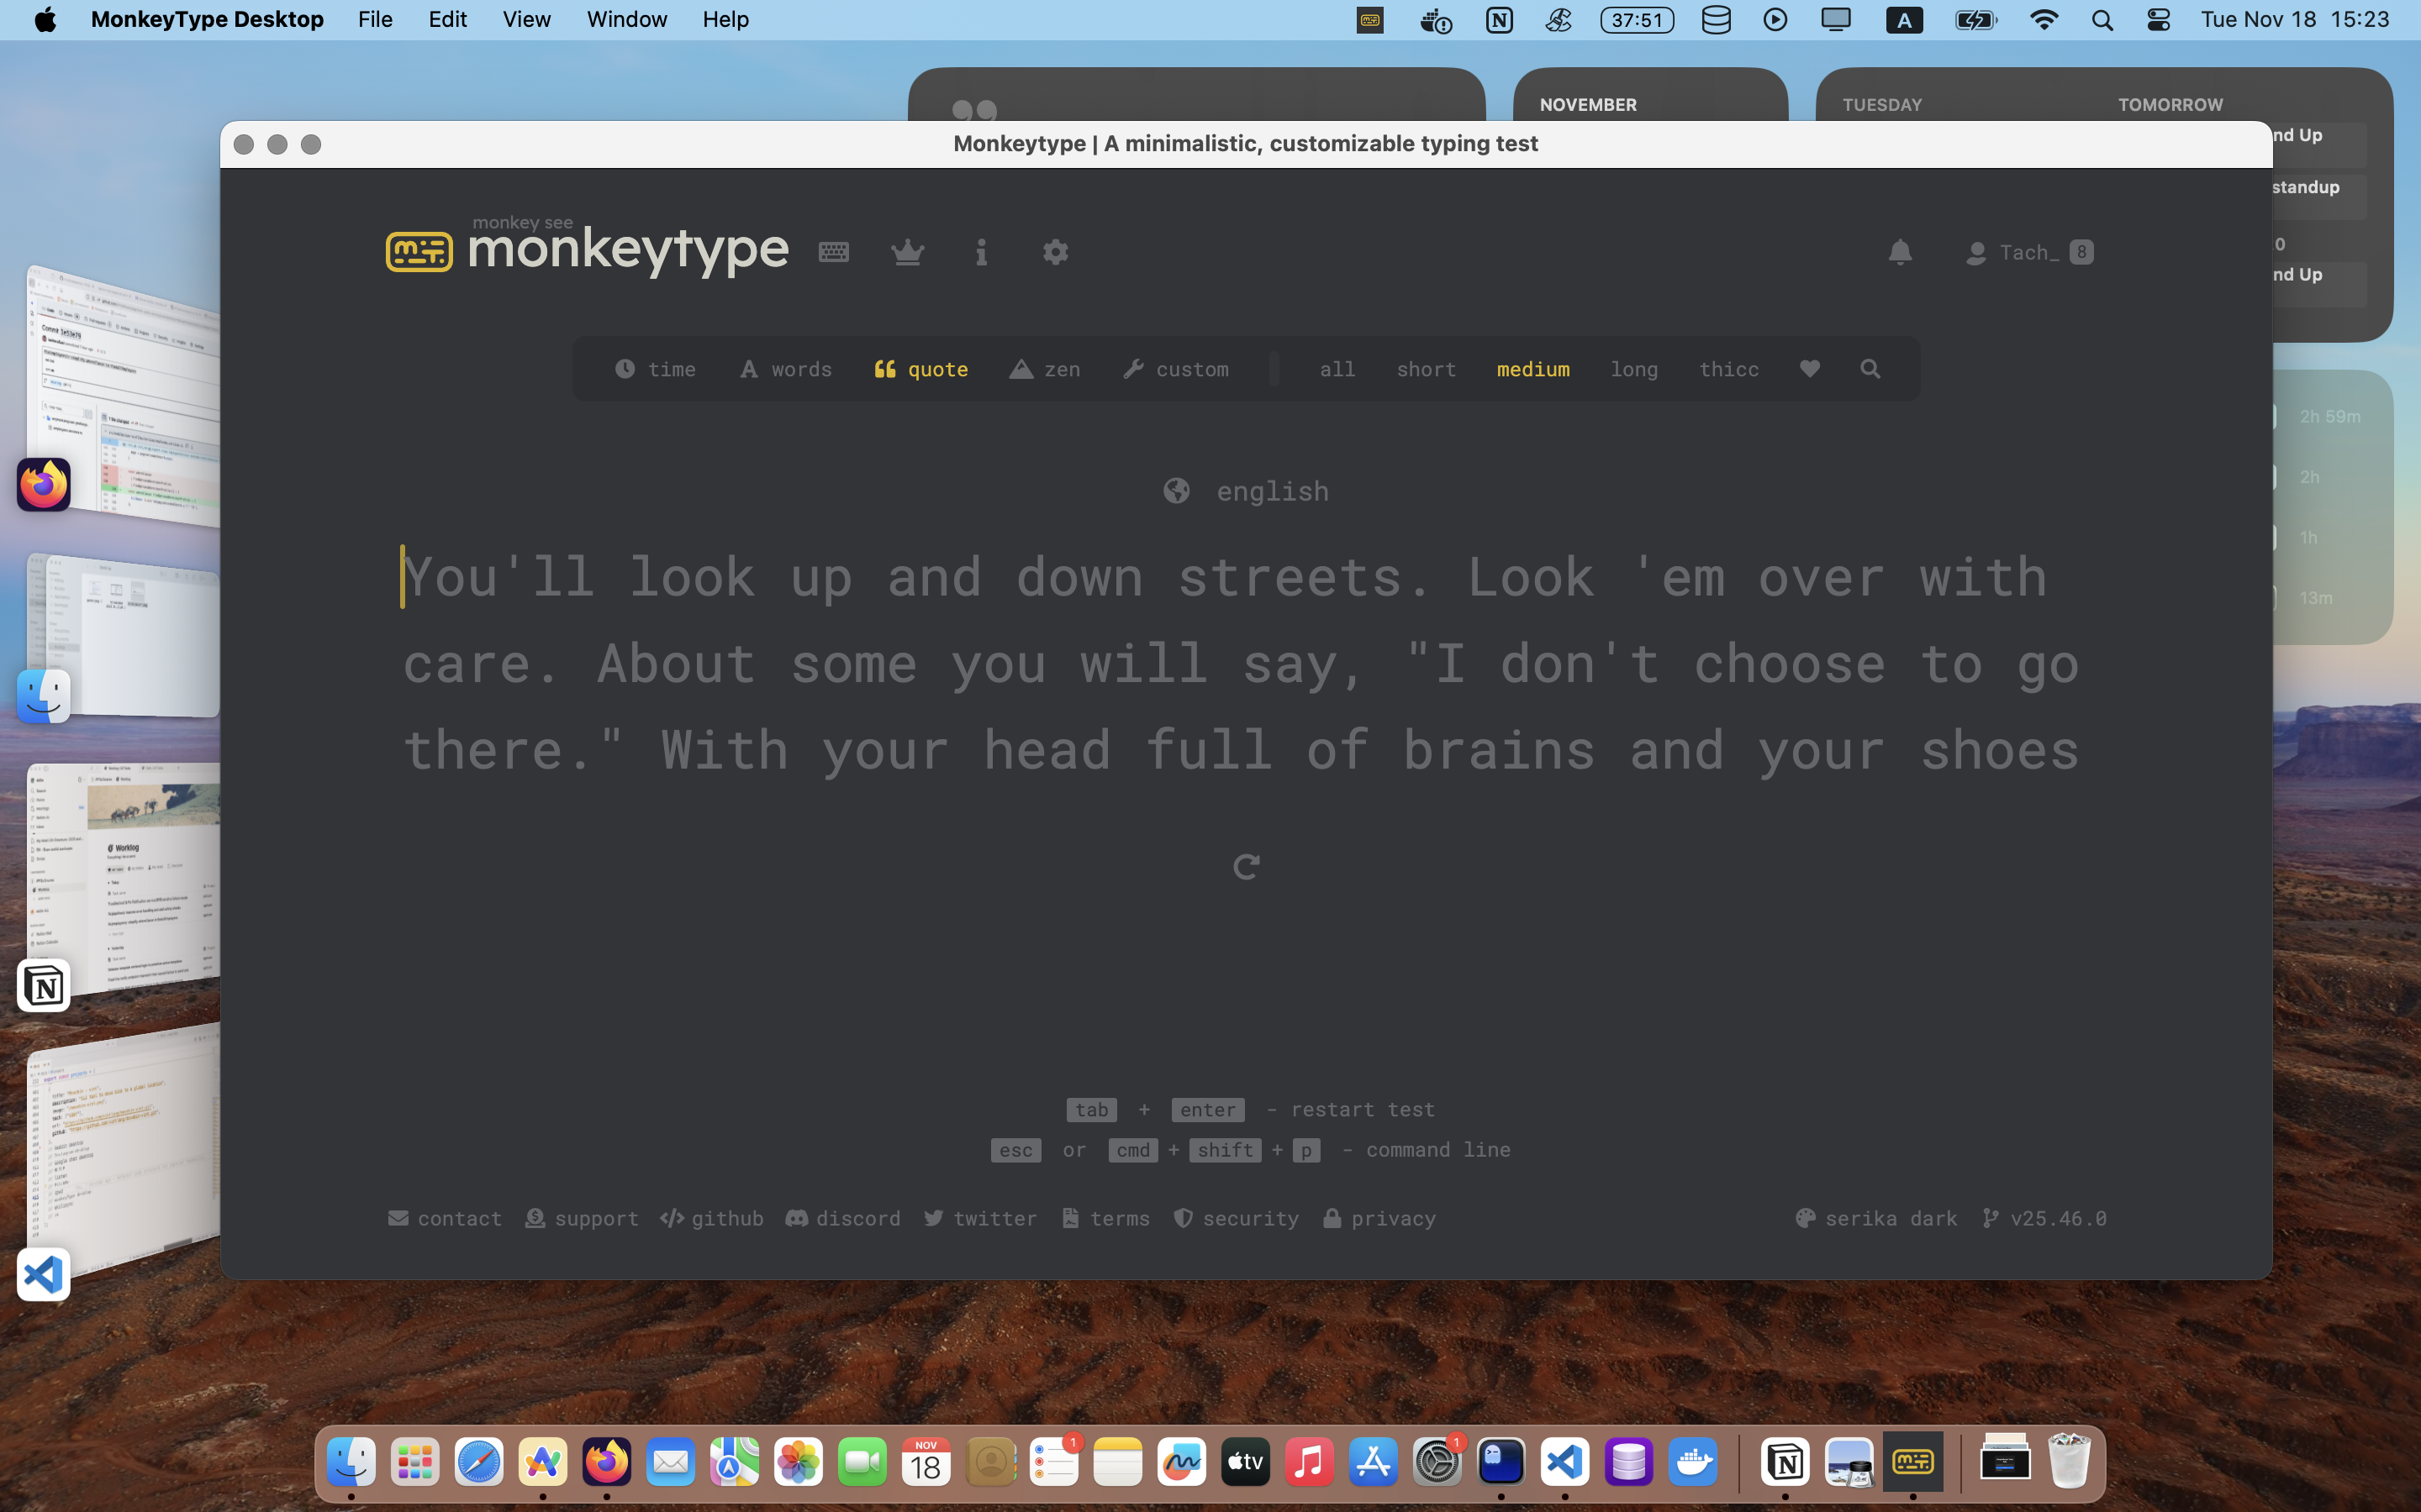Open the discord link
Viewport: 2421px width, 1512px height.
[842, 1218]
